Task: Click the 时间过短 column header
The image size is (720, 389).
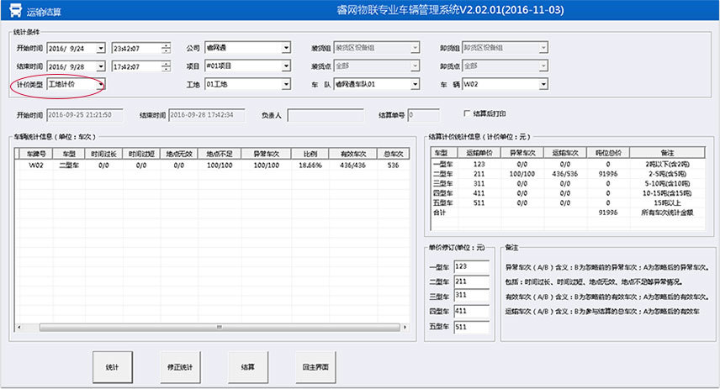Action: (141, 154)
